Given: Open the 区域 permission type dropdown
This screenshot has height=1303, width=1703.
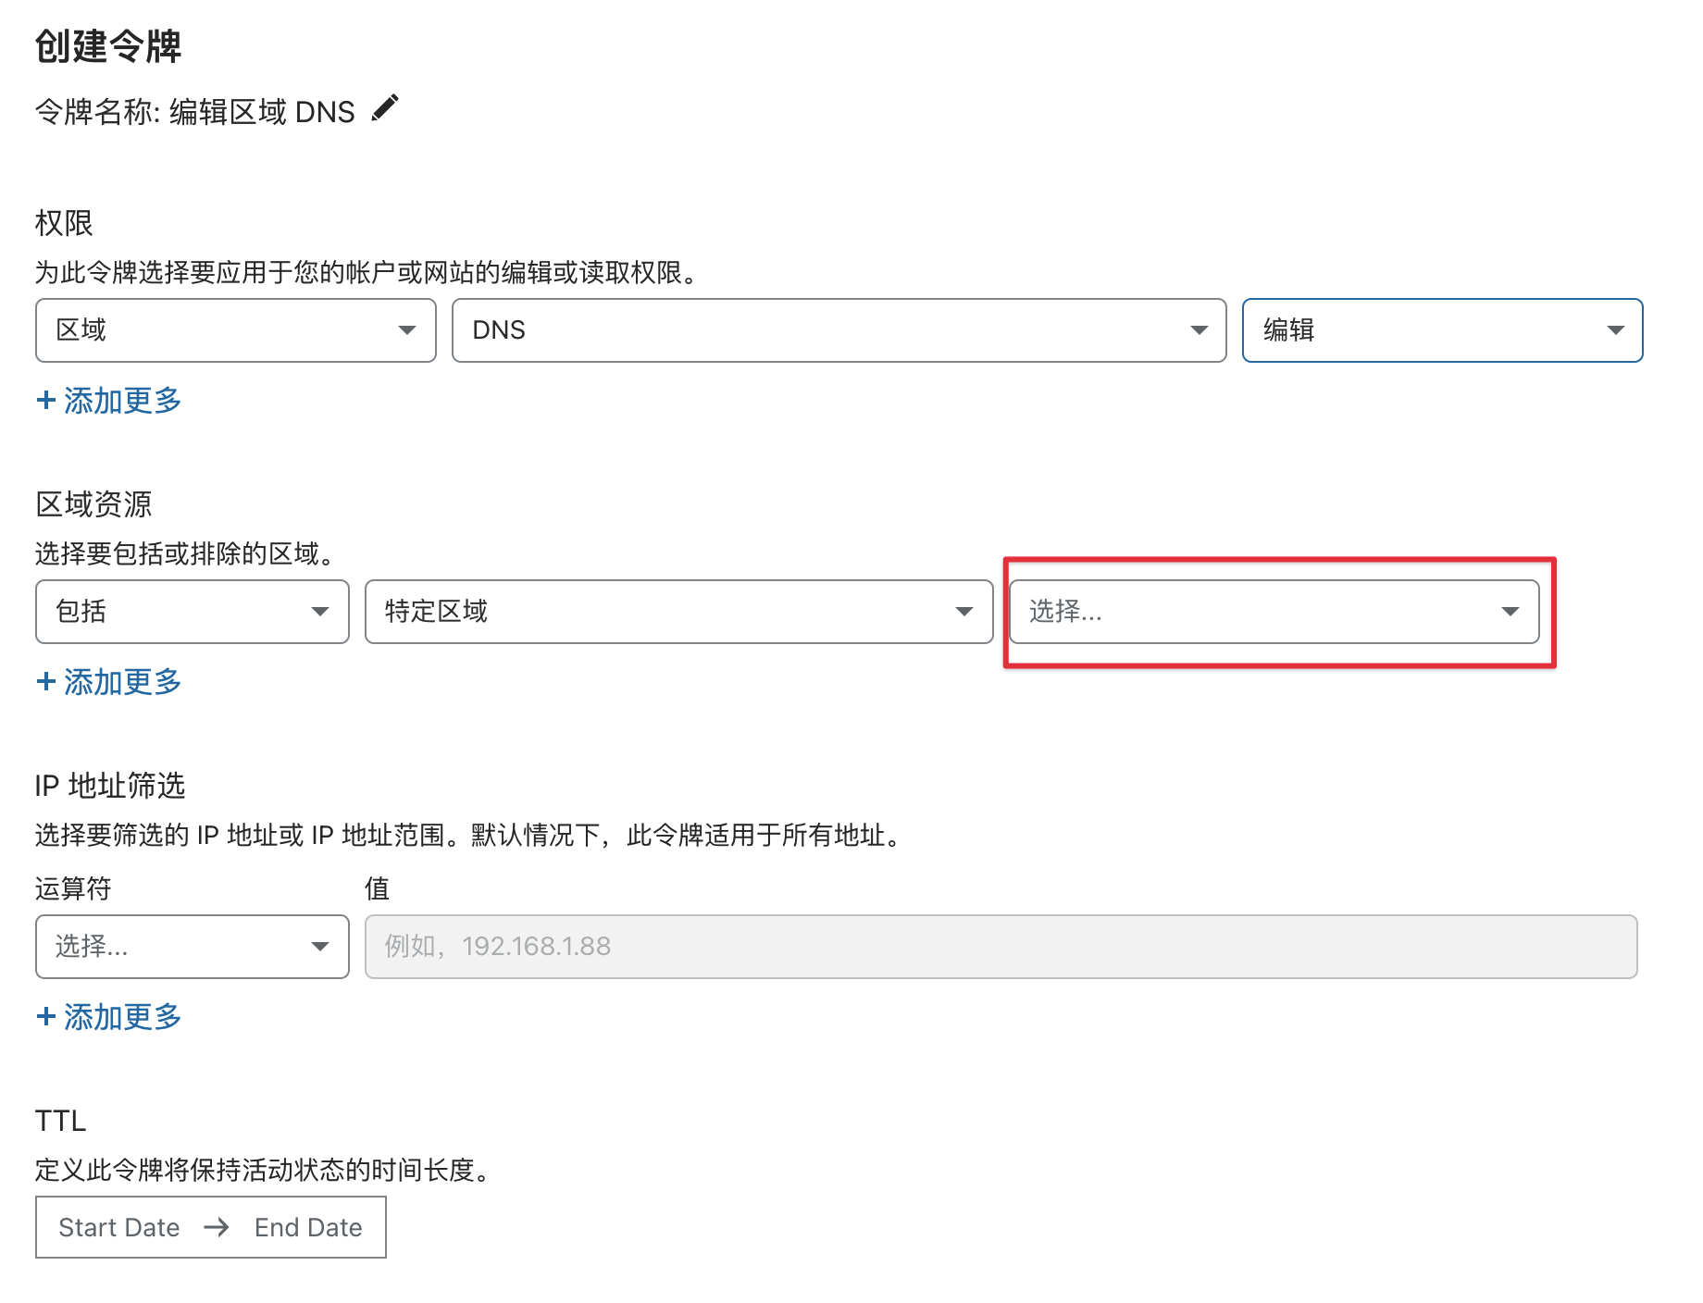Looking at the screenshot, I should pos(235,330).
